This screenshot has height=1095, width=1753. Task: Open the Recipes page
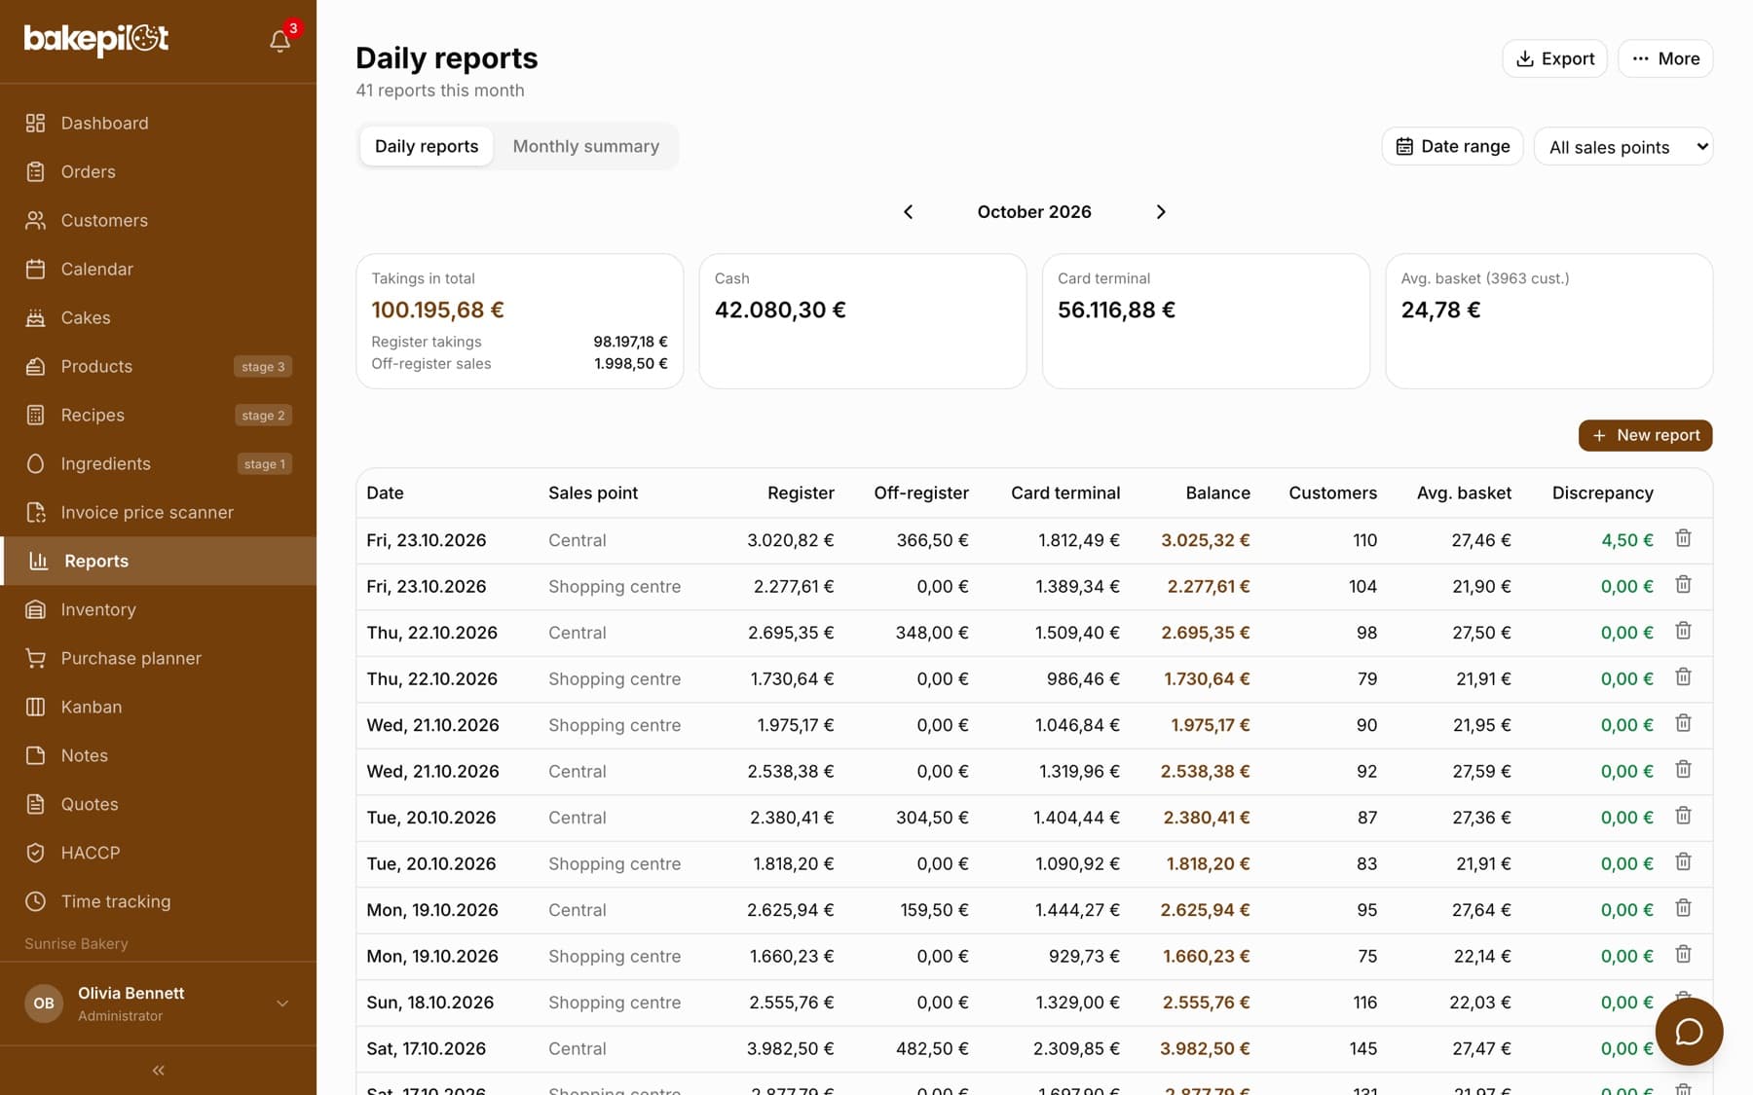[158, 415]
